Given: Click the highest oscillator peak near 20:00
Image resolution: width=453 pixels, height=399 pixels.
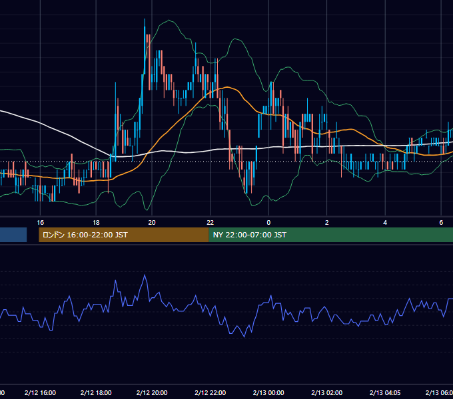Looking at the screenshot, I should 145,275.
